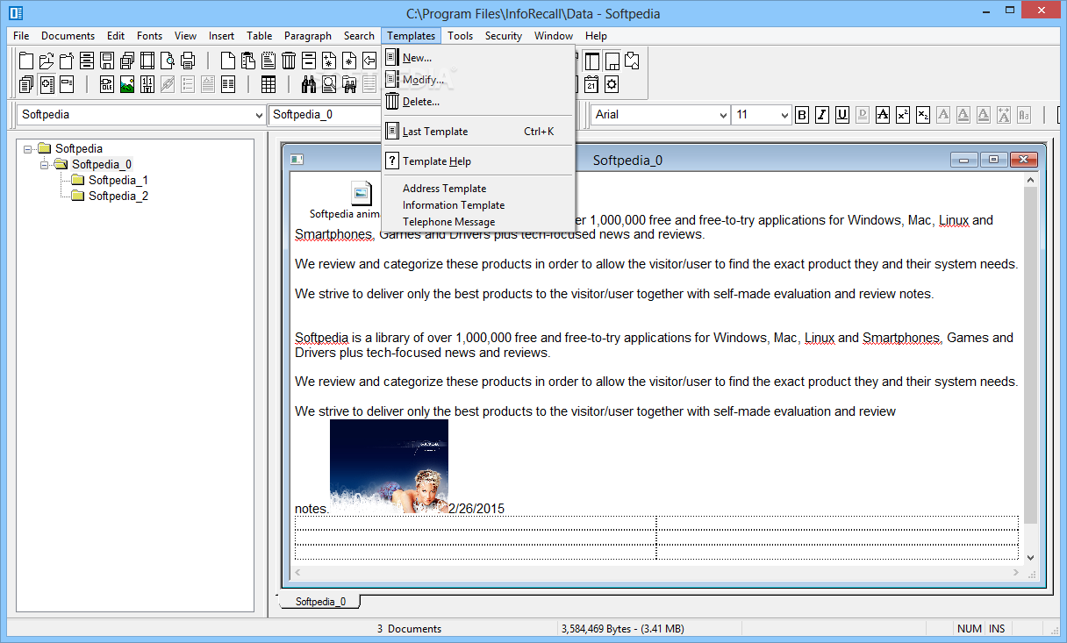Open the Security menu

(x=503, y=36)
